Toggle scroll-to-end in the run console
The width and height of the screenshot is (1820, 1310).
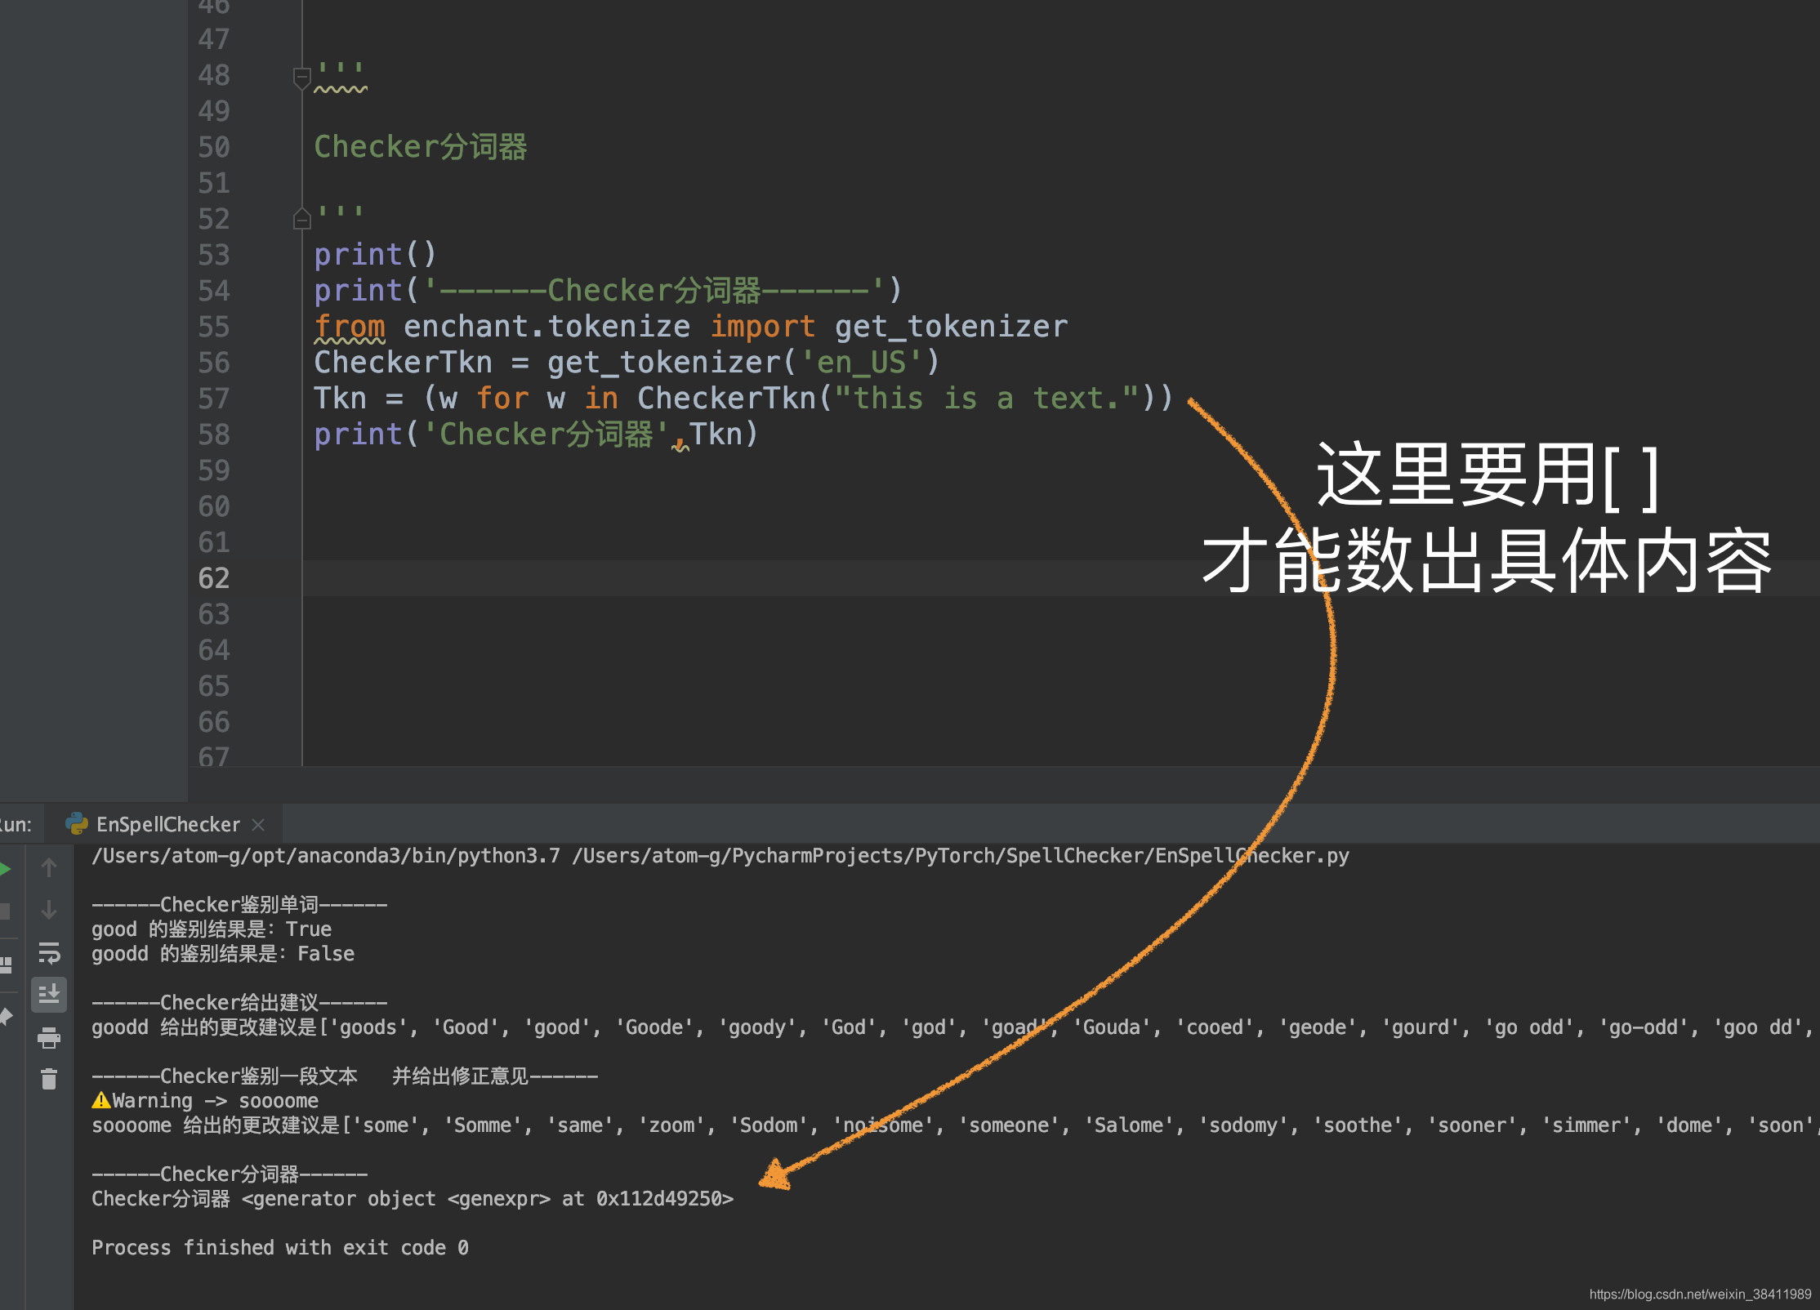point(49,995)
